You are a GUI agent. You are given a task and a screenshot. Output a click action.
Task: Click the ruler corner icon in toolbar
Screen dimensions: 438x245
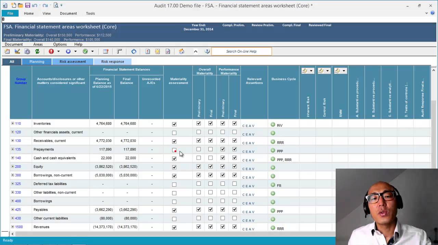[x=119, y=52]
